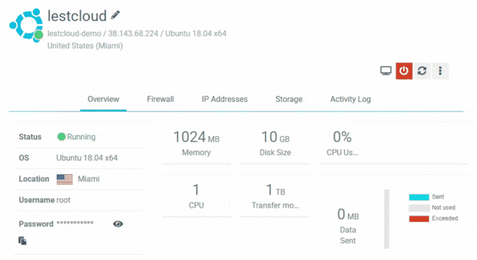The image size is (477, 260).
Task: Copy password with the clipboard icon
Action: click(23, 240)
